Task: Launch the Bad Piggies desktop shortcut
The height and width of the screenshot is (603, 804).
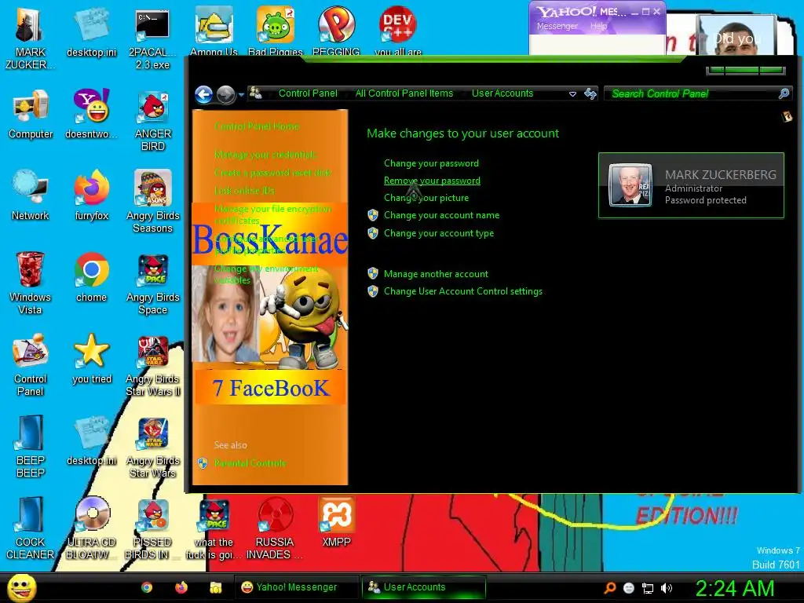Action: (x=276, y=31)
